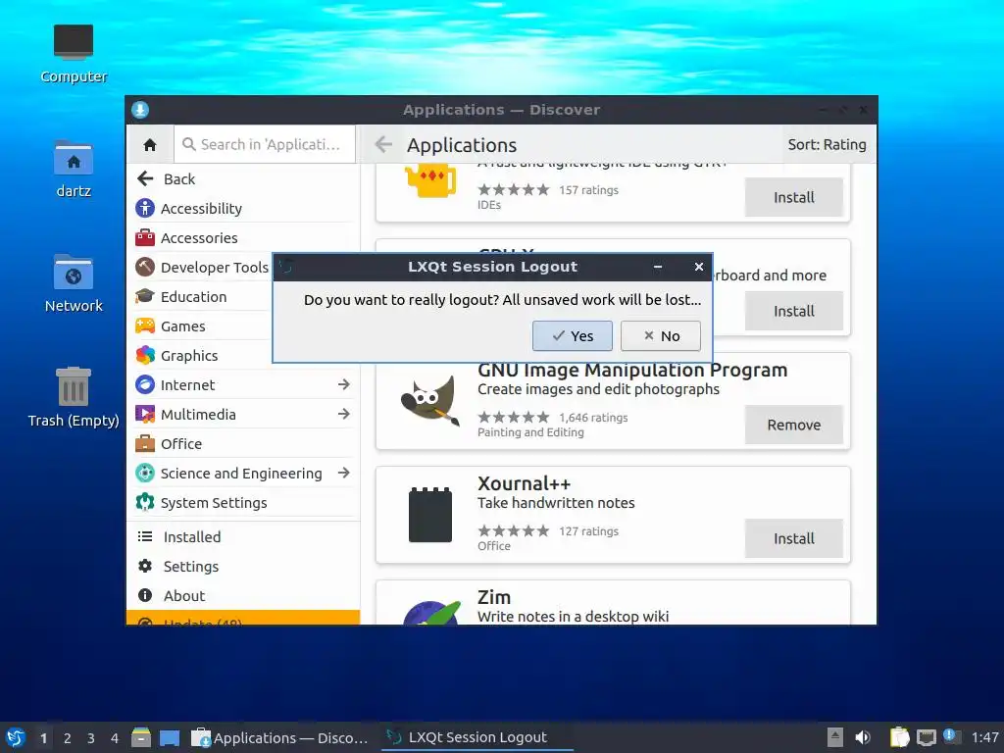The image size is (1004, 753).
Task: Open the System Settings category
Action: tap(244, 503)
